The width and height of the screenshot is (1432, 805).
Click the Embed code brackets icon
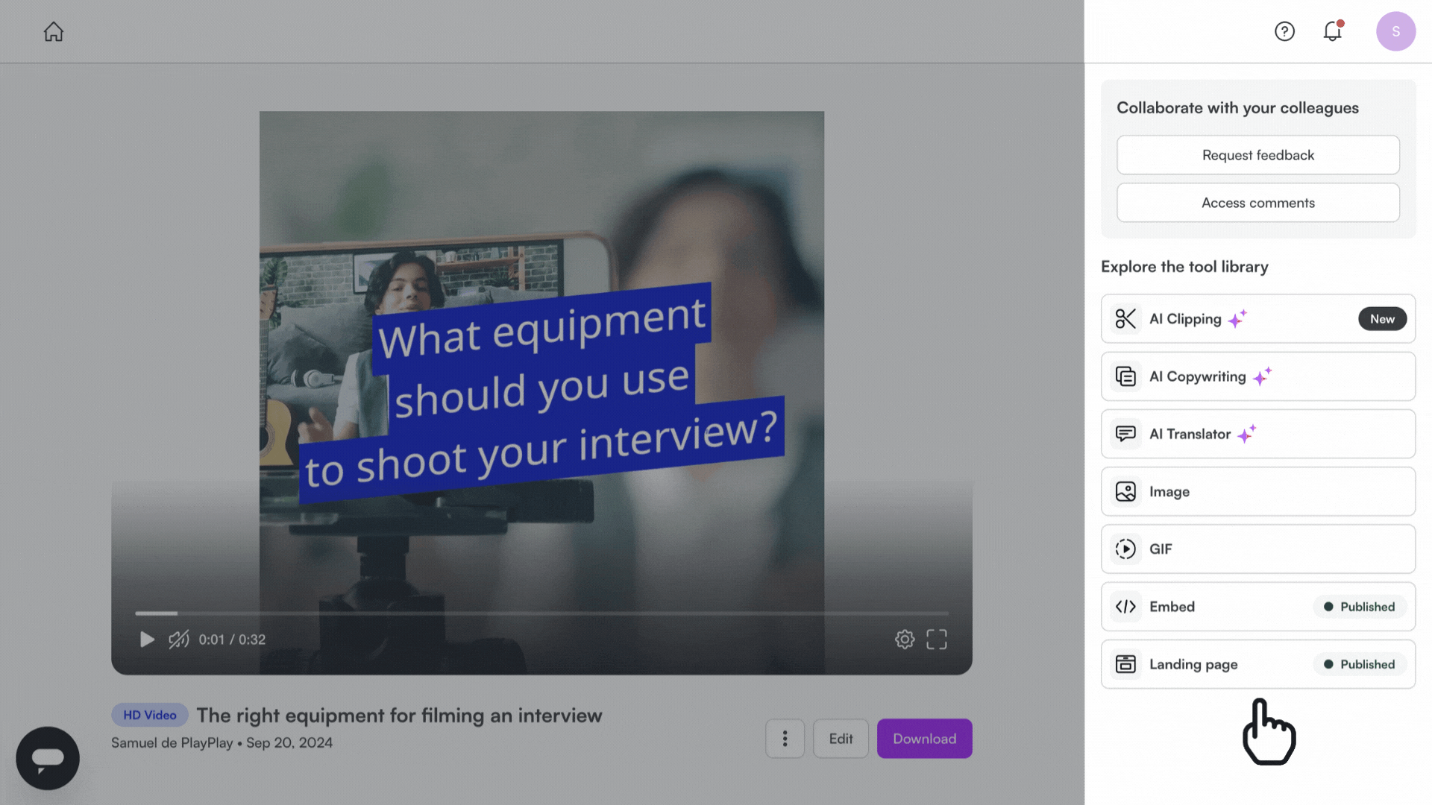[x=1125, y=607]
